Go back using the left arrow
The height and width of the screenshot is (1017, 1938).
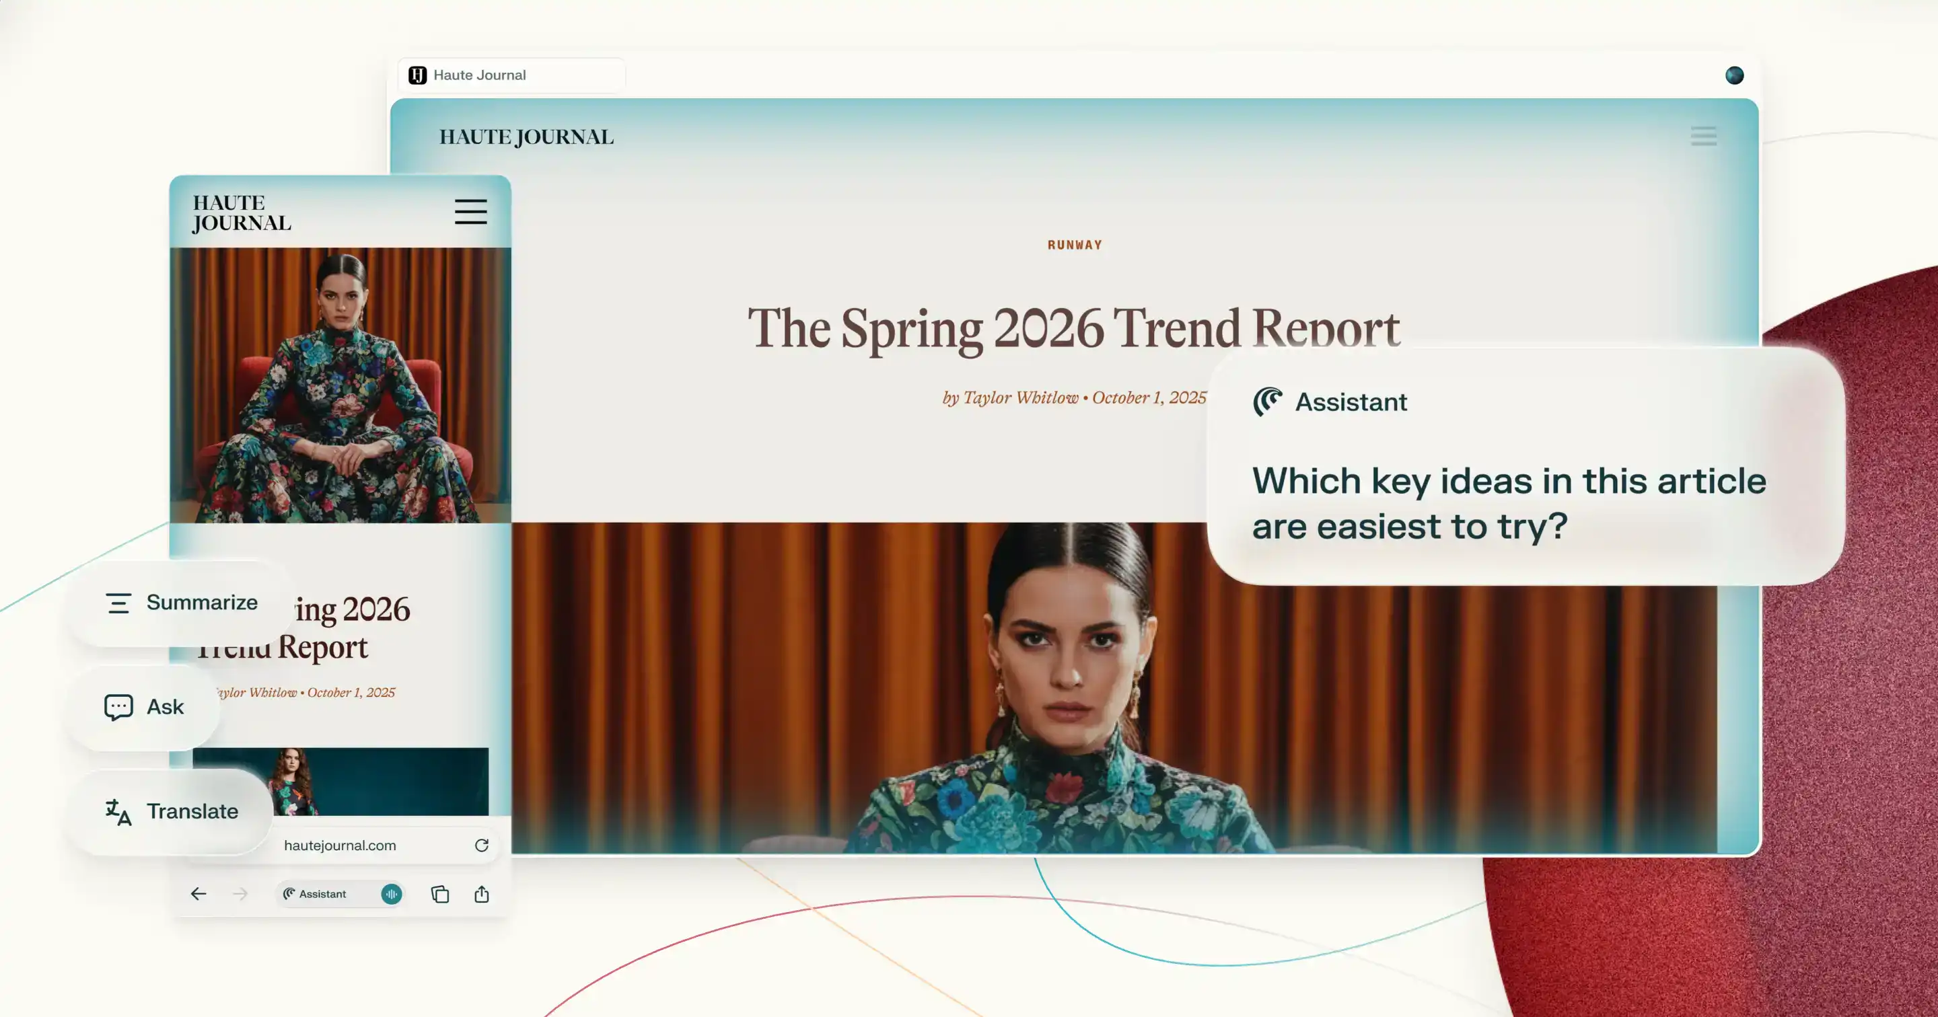(199, 894)
